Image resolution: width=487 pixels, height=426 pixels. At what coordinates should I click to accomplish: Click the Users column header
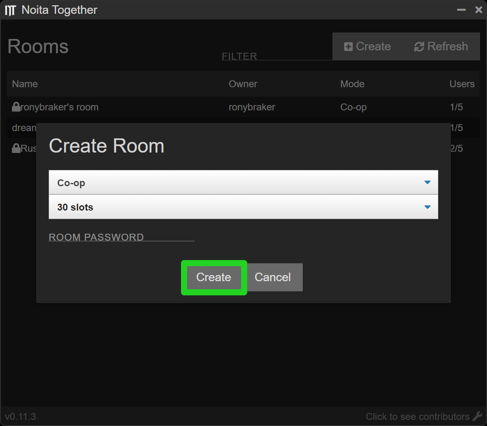point(462,84)
